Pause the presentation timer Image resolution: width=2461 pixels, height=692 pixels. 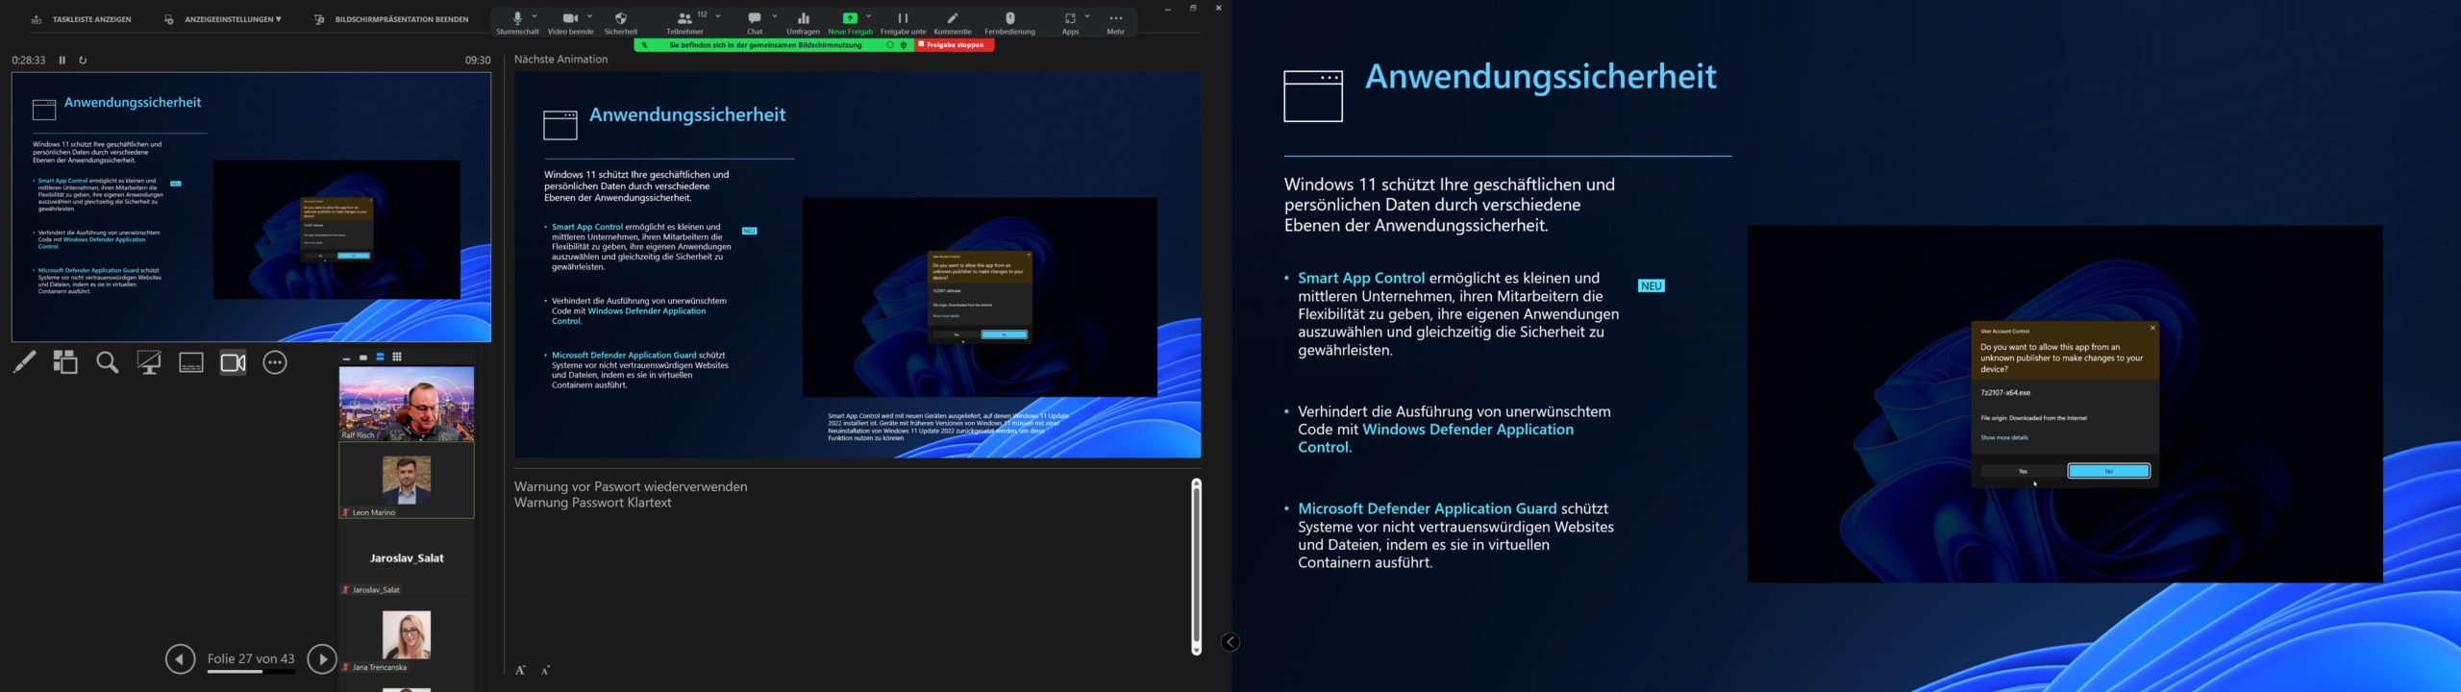pyautogui.click(x=62, y=60)
